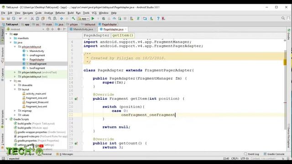Image resolution: width=292 pixels, height=164 pixels.
Task: Open the app run configuration dropdown
Action: point(83,19)
